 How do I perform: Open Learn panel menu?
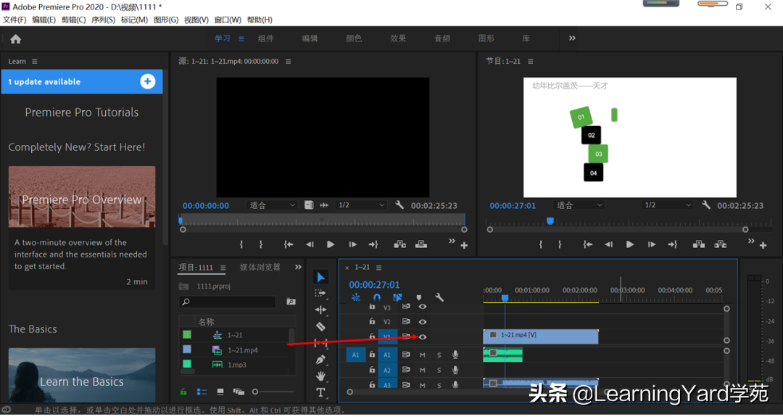point(35,62)
